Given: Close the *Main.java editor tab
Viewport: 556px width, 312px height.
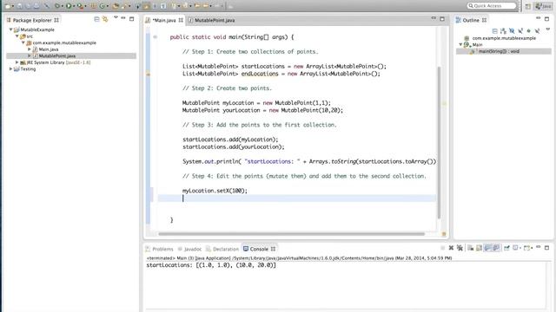Looking at the screenshot, I should pyautogui.click(x=181, y=20).
